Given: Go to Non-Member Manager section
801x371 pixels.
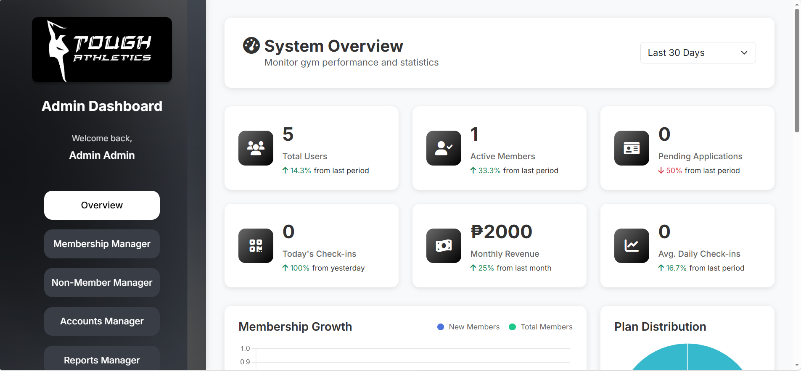Looking at the screenshot, I should 102,282.
